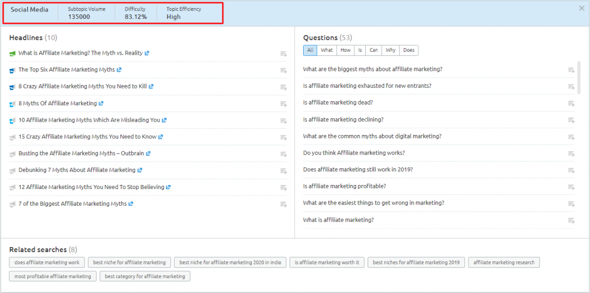Open external link icon for '10 Affiliate Marketing Myths'

coord(164,120)
